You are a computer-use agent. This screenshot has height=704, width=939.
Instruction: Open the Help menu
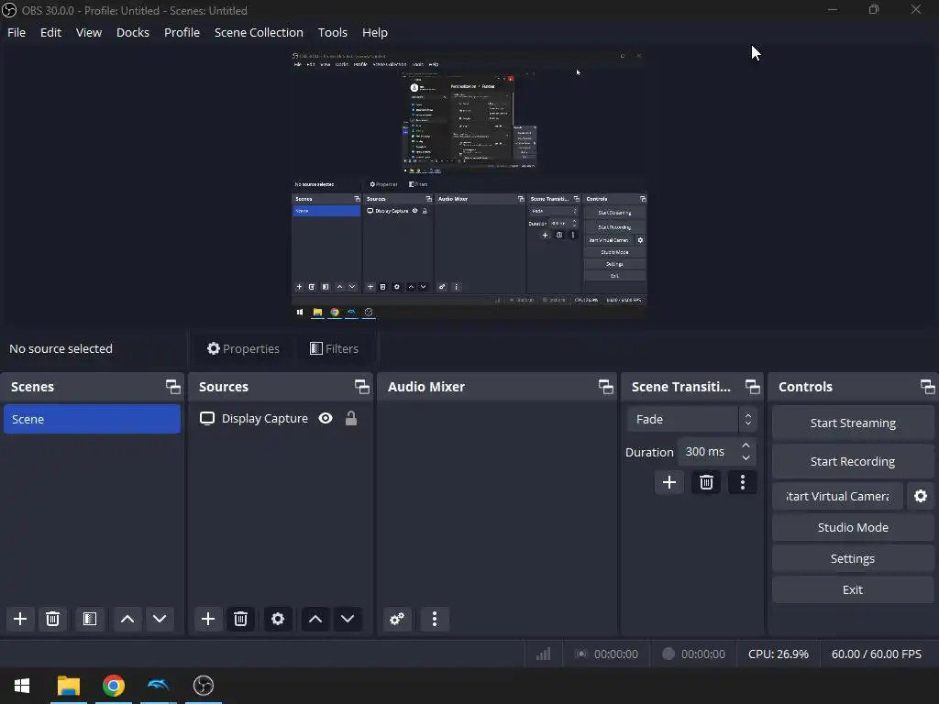[375, 32]
